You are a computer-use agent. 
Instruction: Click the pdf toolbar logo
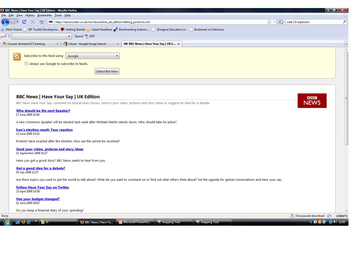point(4,36)
